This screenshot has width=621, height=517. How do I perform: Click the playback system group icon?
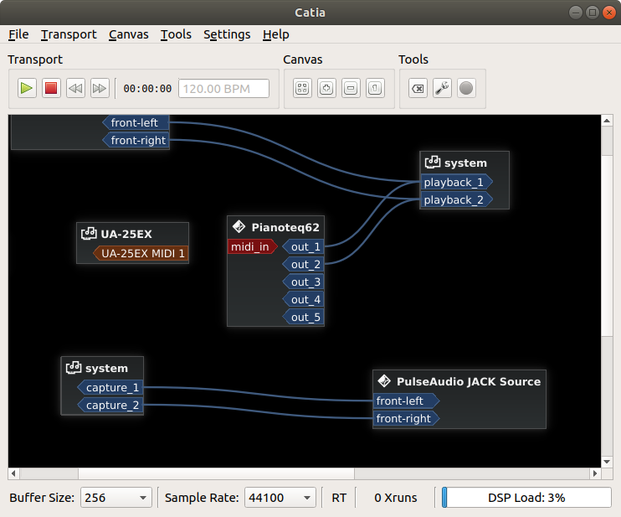[433, 163]
